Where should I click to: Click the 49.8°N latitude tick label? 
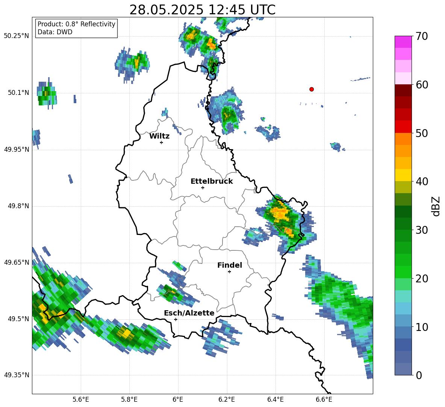coord(18,206)
